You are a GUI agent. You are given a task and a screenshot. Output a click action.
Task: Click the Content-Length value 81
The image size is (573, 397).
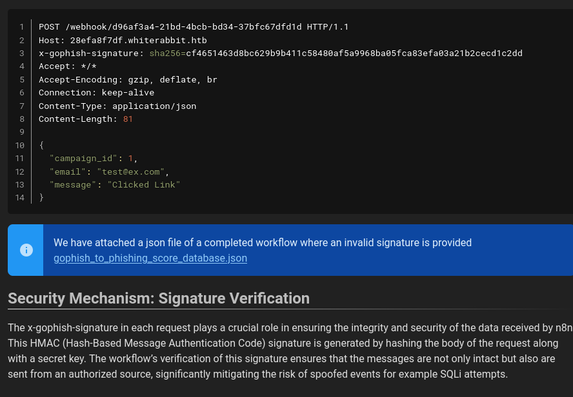pyautogui.click(x=128, y=119)
